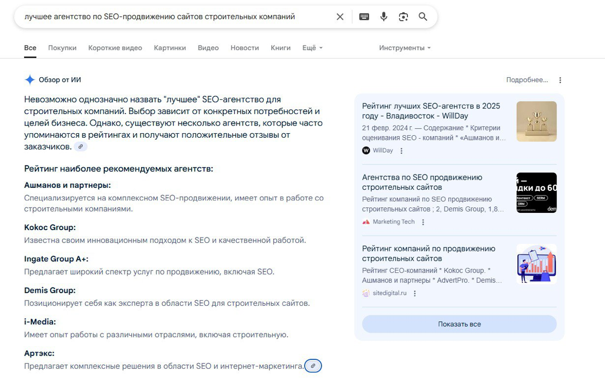This screenshot has height=382, width=605.
Task: Open the Рейтинг лучших SEO-агентств WillDay result
Action: coord(431,111)
